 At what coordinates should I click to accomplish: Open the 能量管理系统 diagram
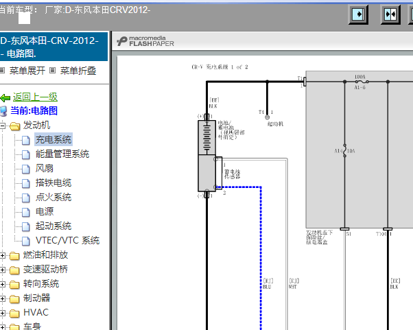(62, 154)
